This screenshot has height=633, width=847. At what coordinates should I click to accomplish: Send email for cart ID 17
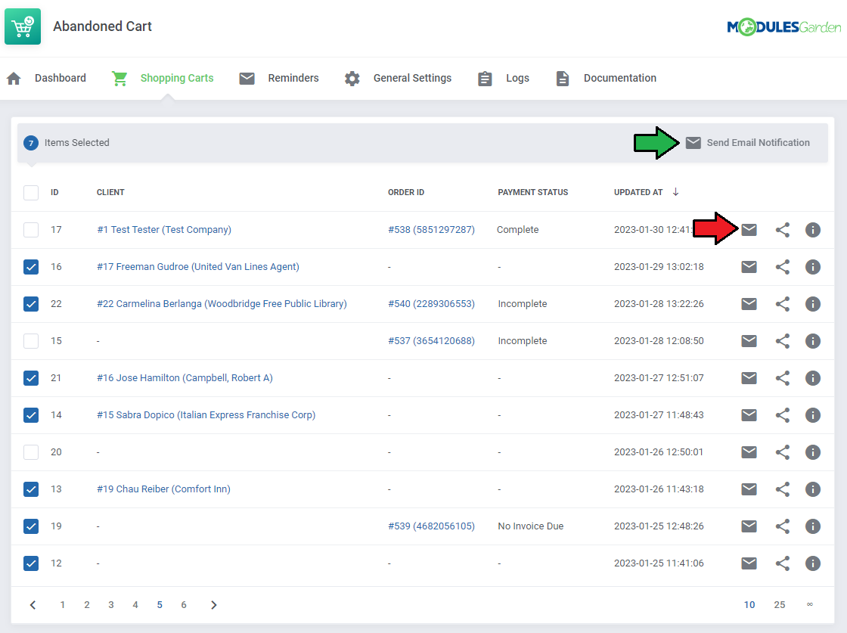749,230
